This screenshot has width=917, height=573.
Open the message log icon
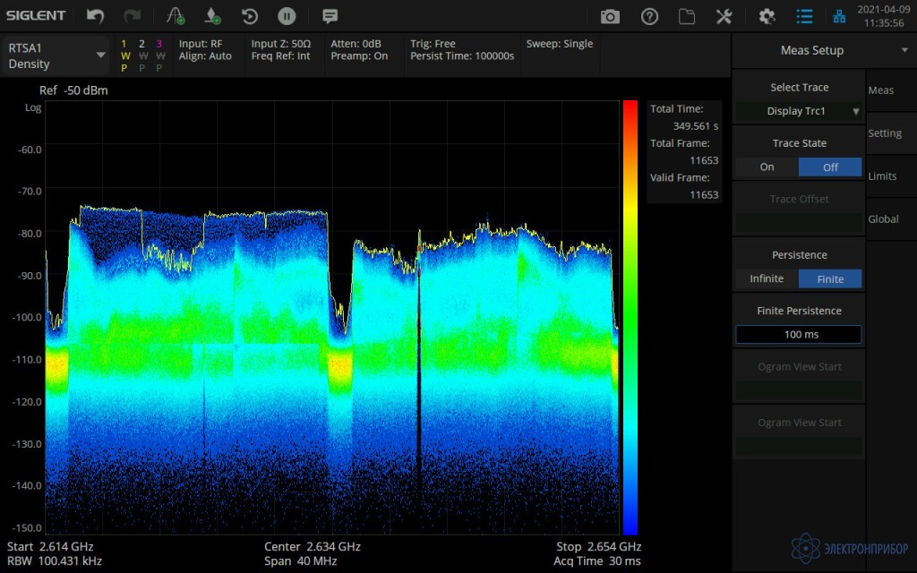(330, 16)
